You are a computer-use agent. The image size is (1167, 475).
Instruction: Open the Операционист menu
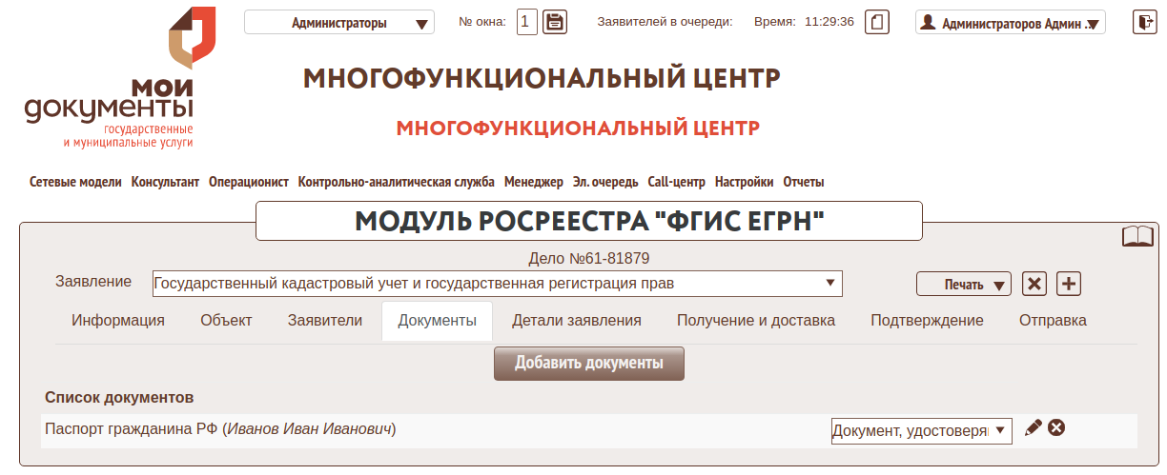[x=248, y=182]
